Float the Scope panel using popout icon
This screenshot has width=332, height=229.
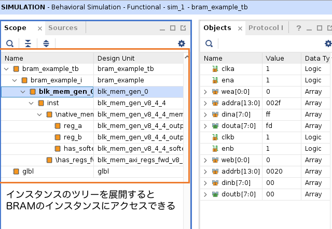[x=183, y=28]
